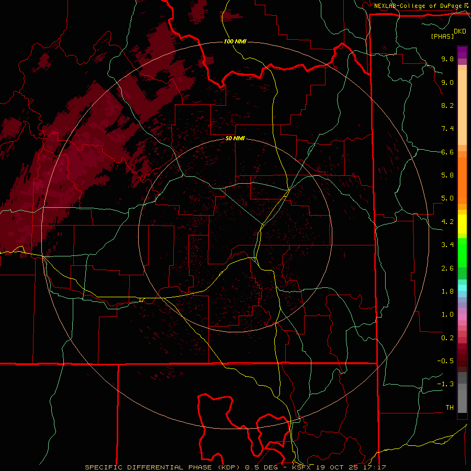471x471 pixels.
Task: Click the 2.6 legend value
Action: [447, 268]
